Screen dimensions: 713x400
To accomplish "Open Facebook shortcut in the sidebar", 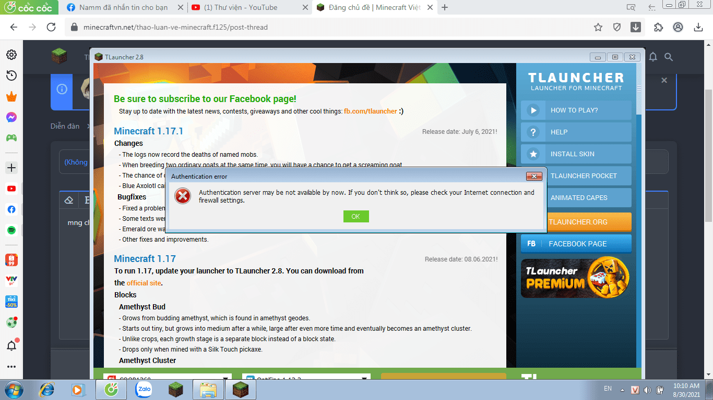I will tap(11, 209).
